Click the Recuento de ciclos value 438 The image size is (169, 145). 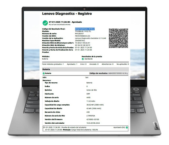tap(88, 112)
